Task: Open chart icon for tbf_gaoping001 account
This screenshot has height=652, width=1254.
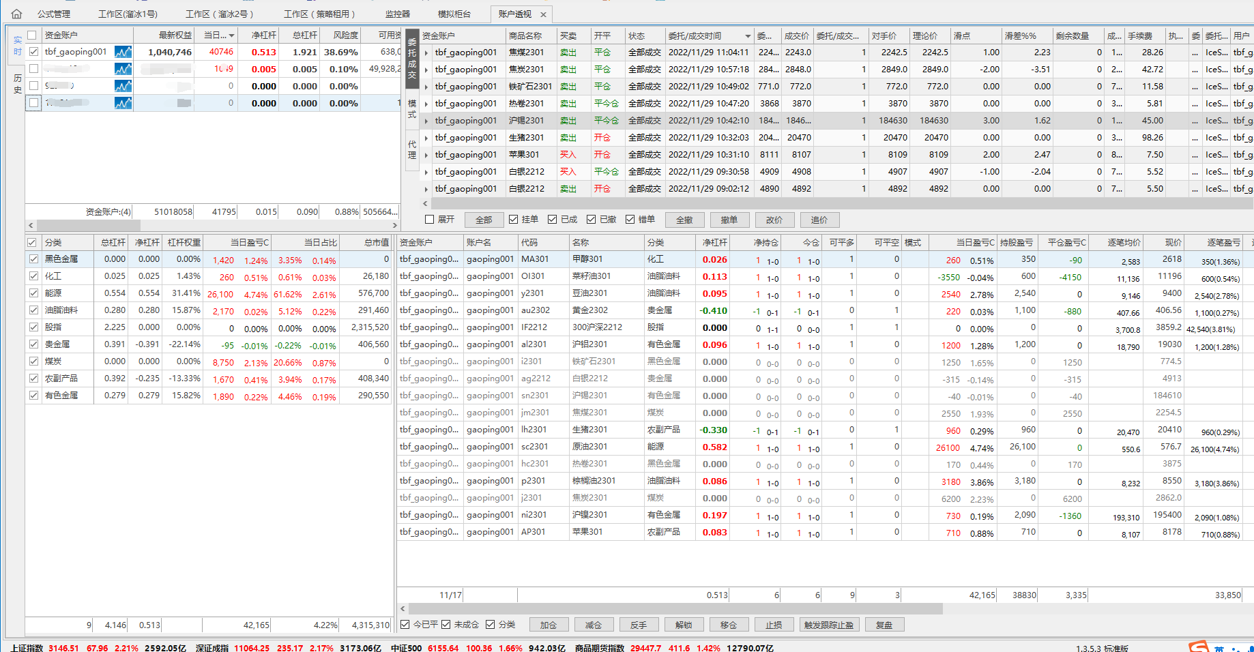Action: tap(123, 52)
